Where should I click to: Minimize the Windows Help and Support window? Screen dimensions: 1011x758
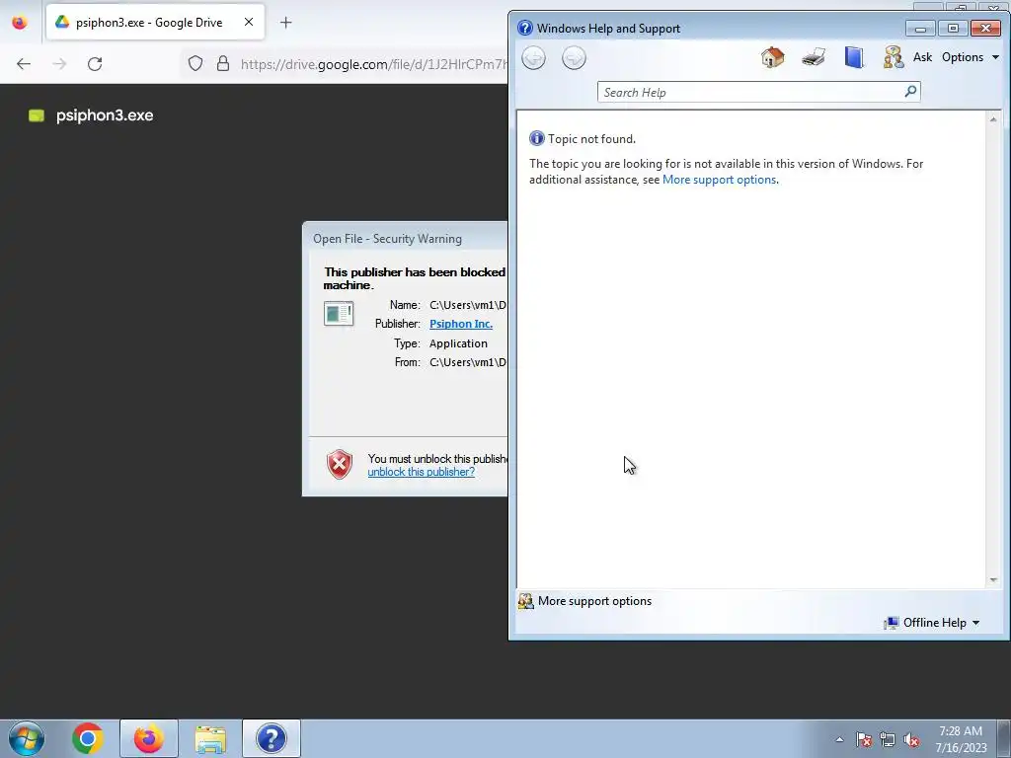[x=920, y=29]
